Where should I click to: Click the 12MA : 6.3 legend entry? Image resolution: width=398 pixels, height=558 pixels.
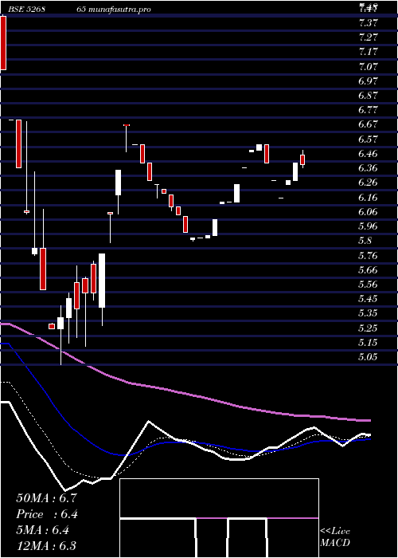46,546
